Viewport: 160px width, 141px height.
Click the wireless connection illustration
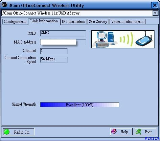point(123,39)
